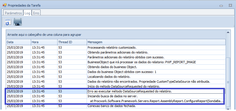The height and width of the screenshot is (111, 236).
Task: Open the Parâmetros tab
Action: tap(13, 13)
